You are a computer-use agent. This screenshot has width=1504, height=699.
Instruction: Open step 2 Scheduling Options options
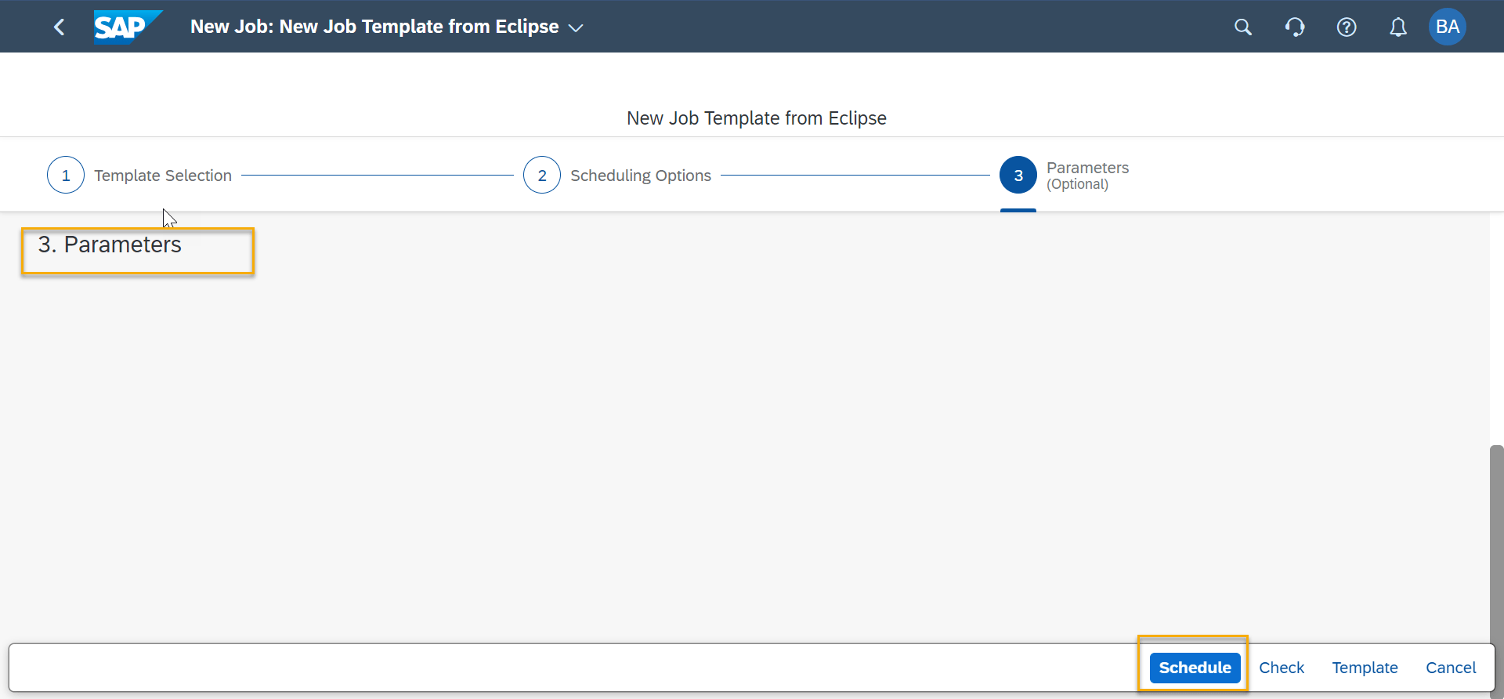point(541,175)
